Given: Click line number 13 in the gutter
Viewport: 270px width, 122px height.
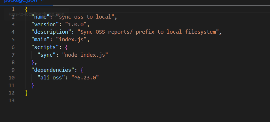Looking at the screenshot, I should (x=12, y=101).
